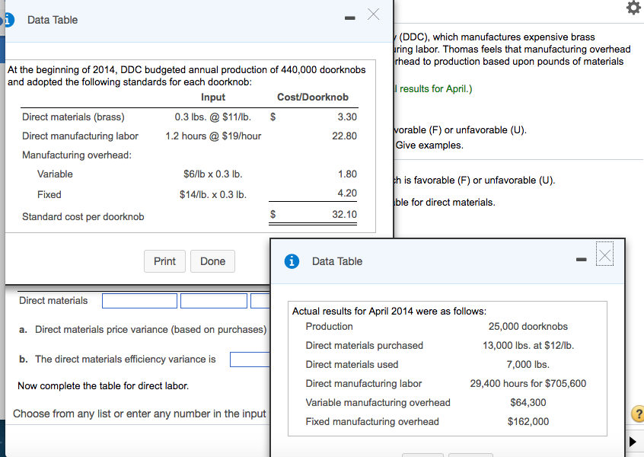Click the first Direct materials input box
Image resolution: width=644 pixels, height=457 pixels.
tap(139, 301)
